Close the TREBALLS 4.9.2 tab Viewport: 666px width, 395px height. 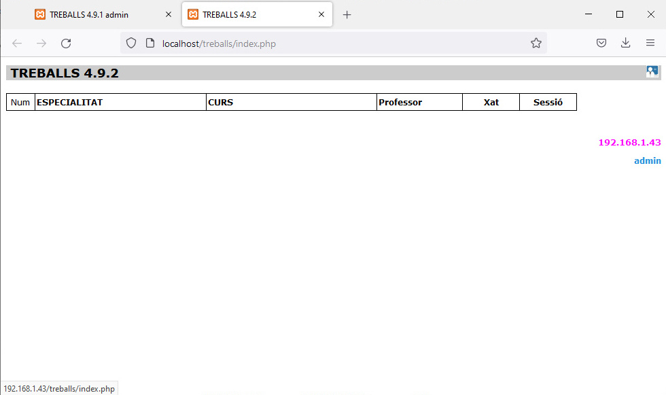tap(321, 14)
